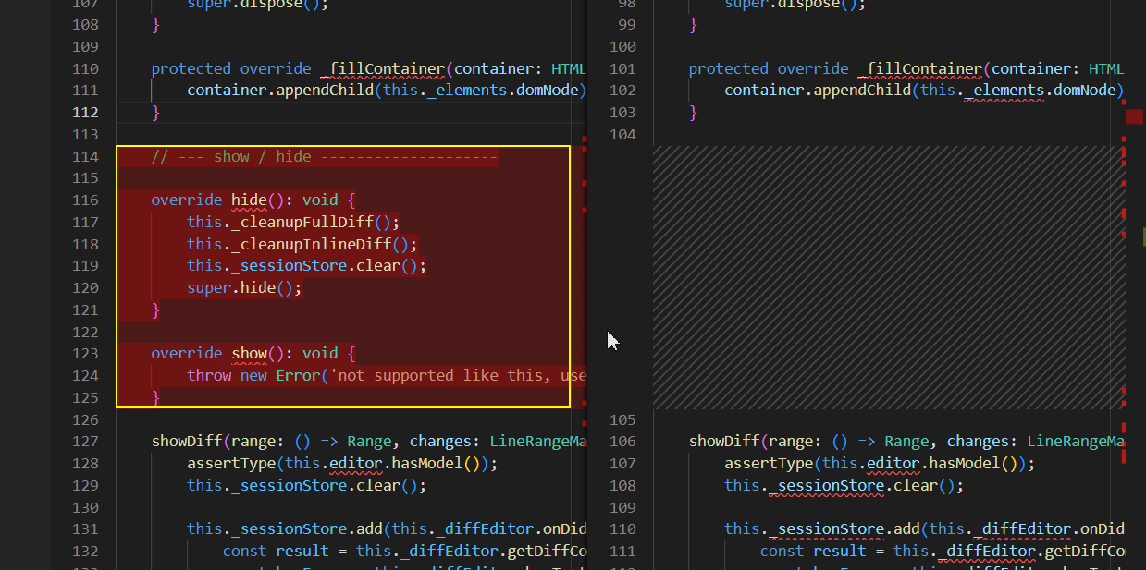Click 'this._cleanupInlineDiff();' on line 118

pyautogui.click(x=302, y=244)
